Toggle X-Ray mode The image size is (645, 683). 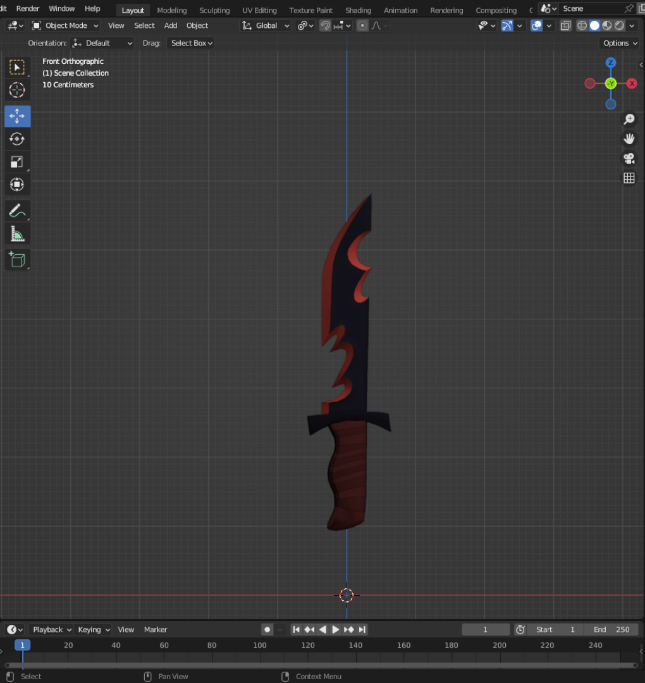point(565,26)
